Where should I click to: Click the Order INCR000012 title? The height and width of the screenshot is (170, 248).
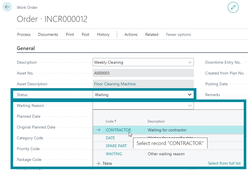(x=52, y=19)
